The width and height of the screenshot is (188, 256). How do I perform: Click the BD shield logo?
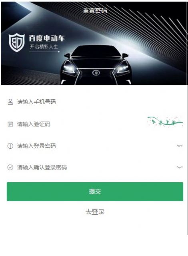[x=17, y=42]
